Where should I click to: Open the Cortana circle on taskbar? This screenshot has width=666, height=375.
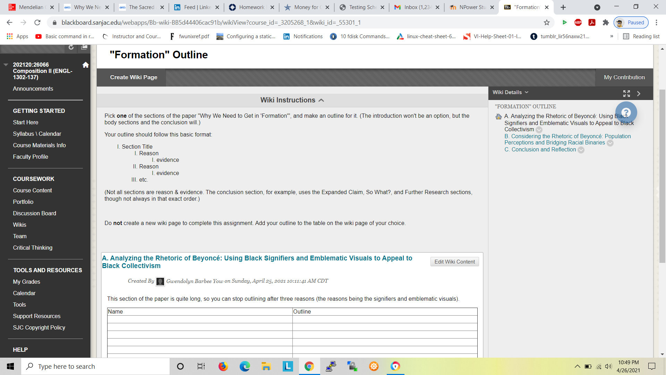pos(180,366)
